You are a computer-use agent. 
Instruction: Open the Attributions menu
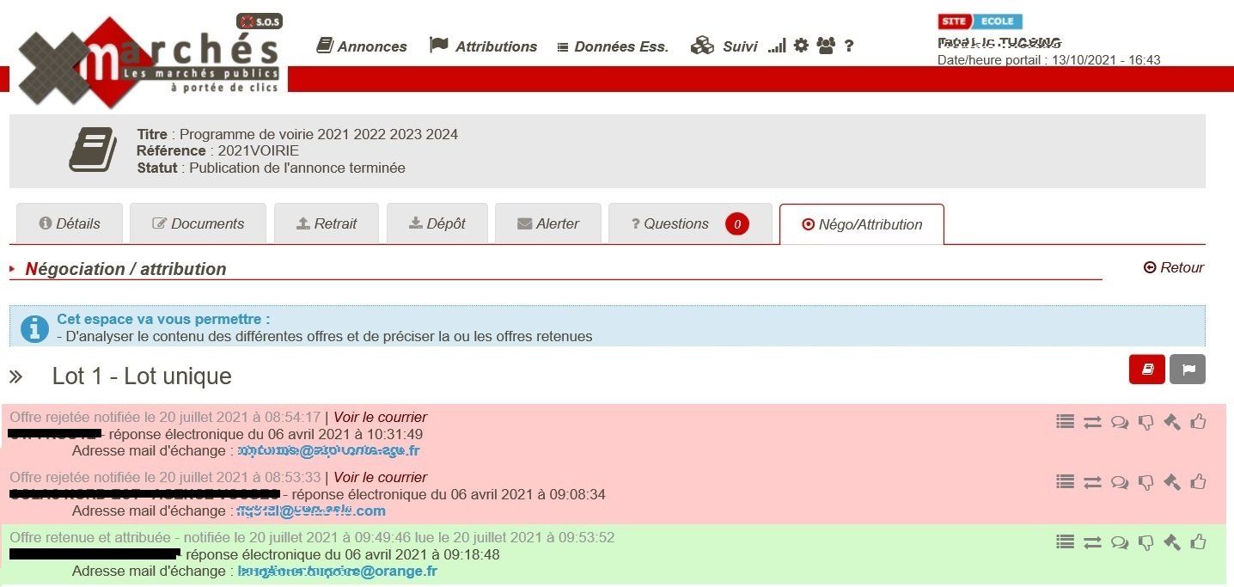(x=483, y=46)
